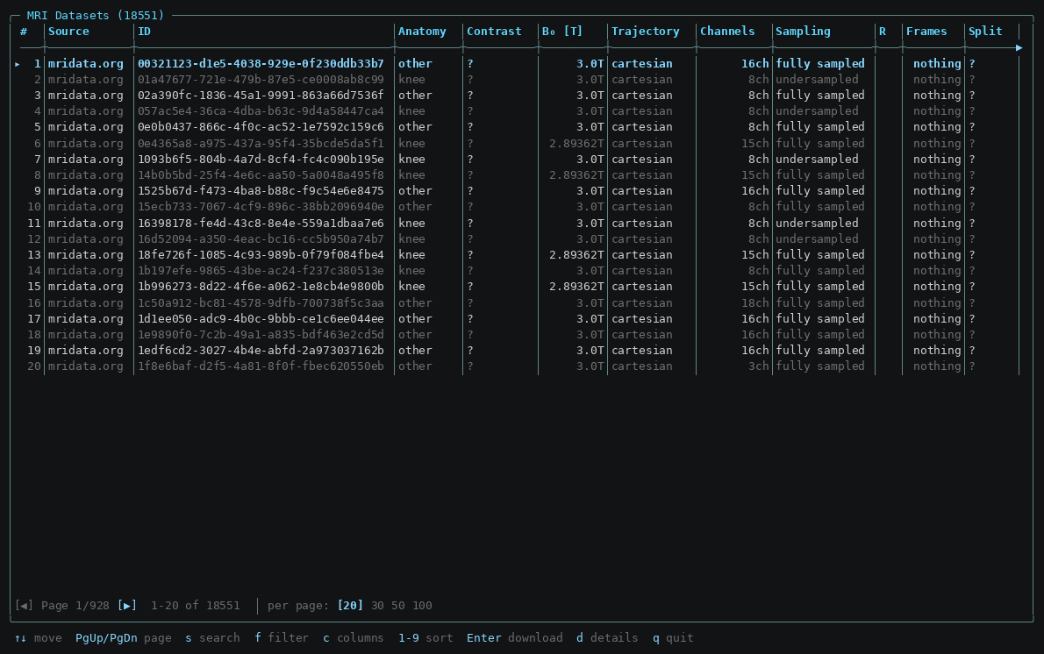
Task: Set per page to 50
Action: click(x=398, y=606)
